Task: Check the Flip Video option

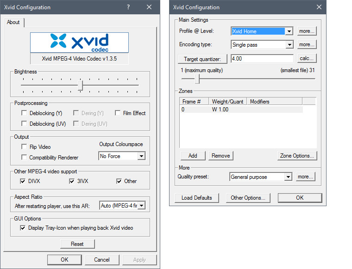Action: [24, 147]
